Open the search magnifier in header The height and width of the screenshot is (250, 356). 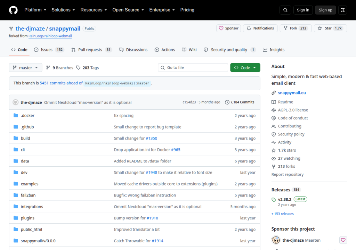coord(285,10)
